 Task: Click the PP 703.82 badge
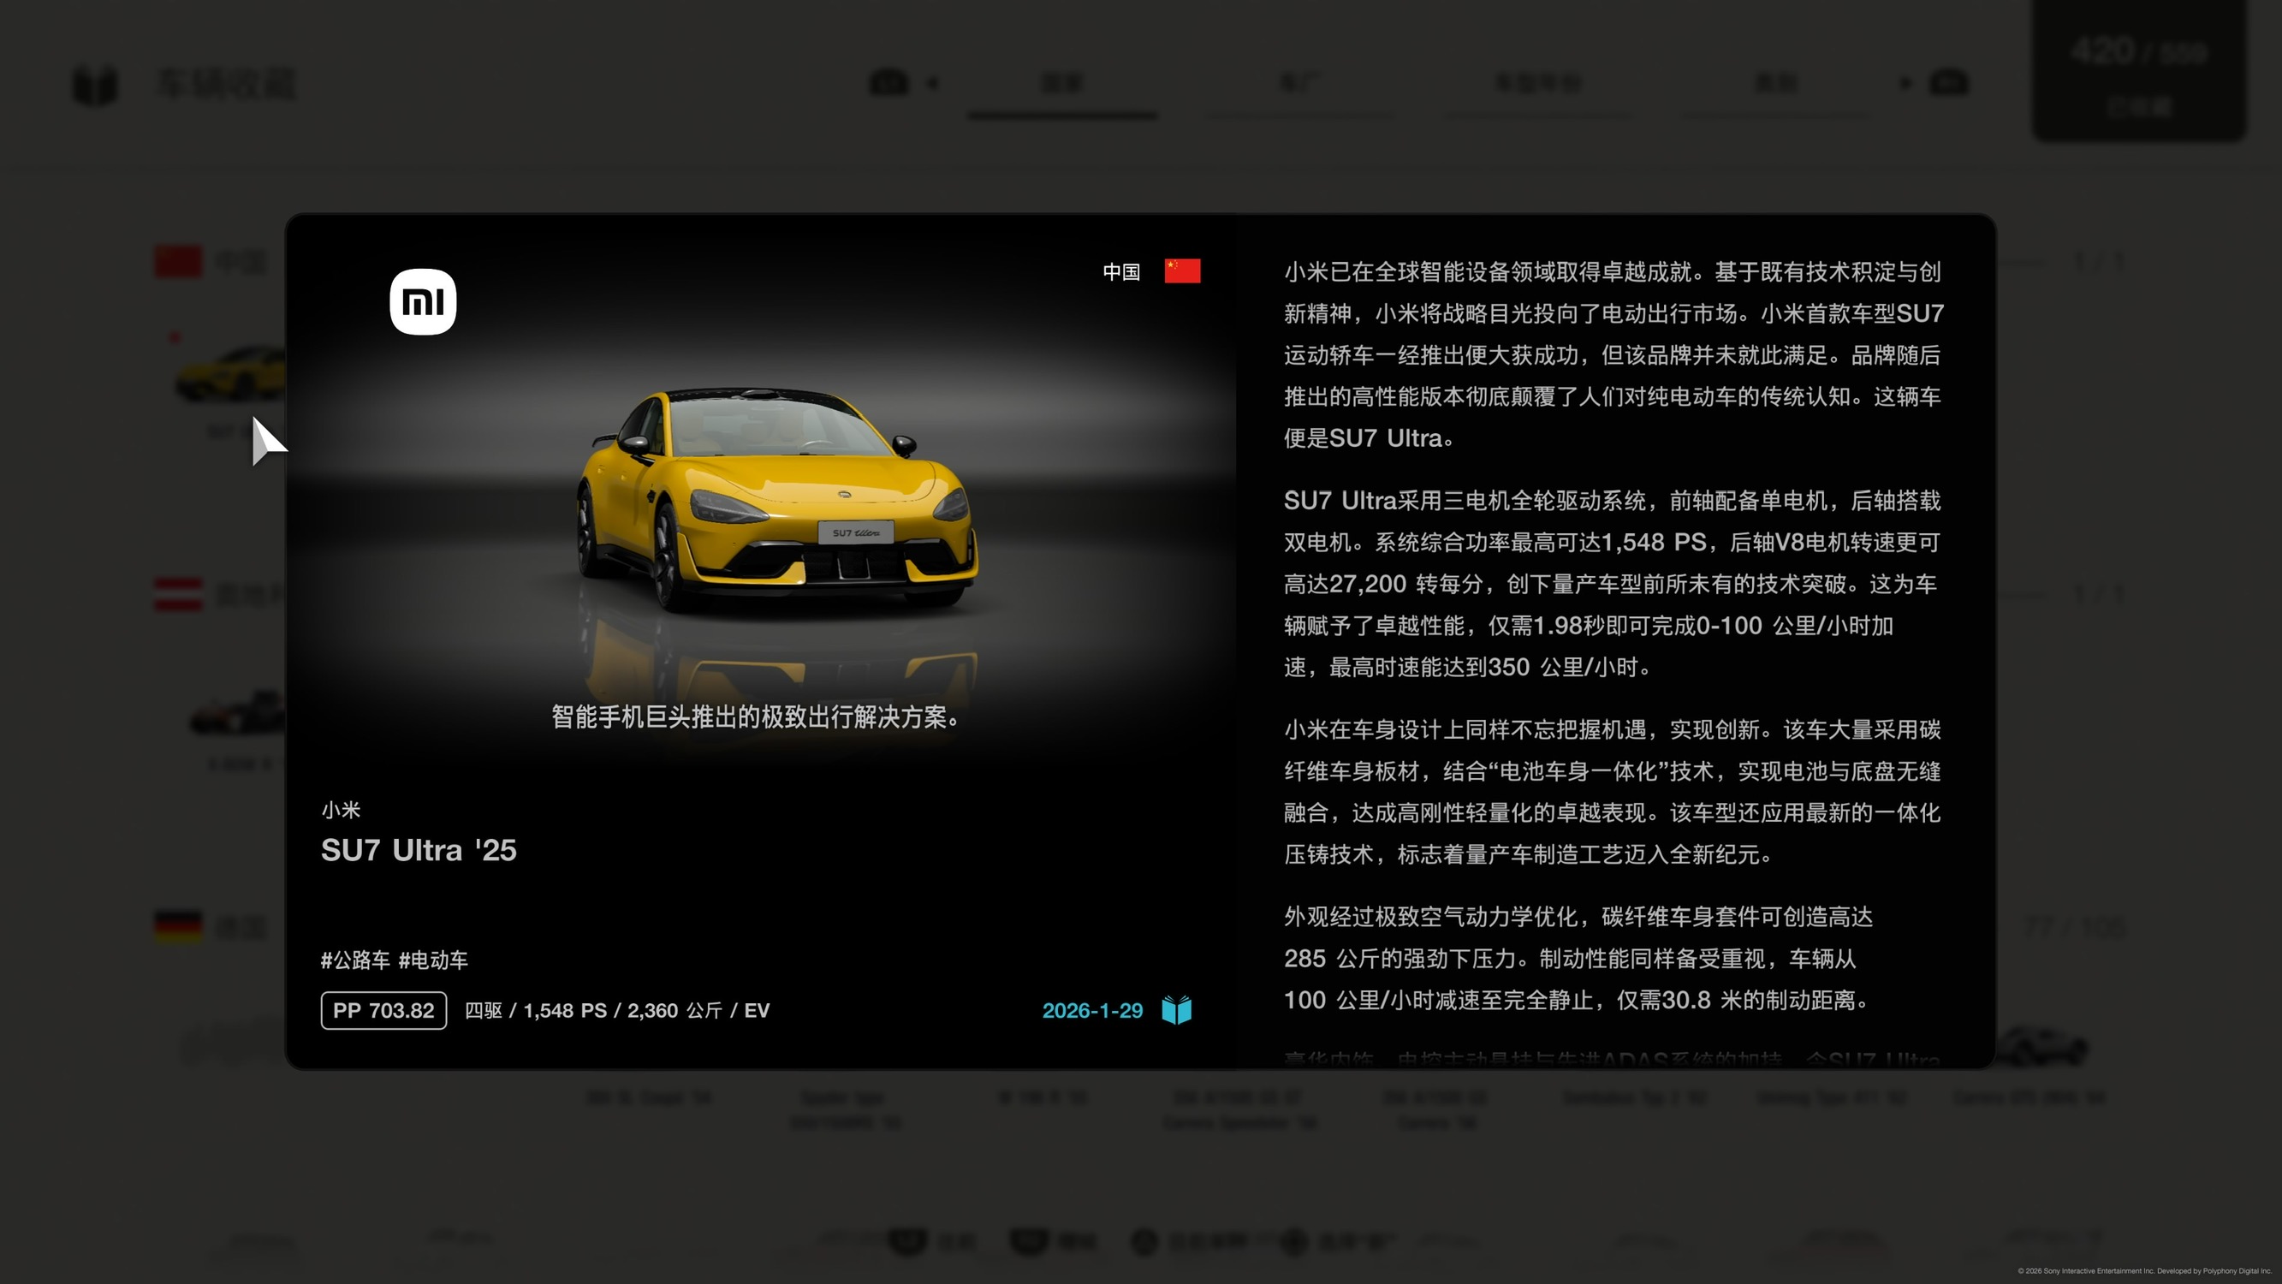point(383,1010)
